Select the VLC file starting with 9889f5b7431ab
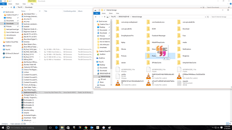Image resolution: width=232 pixels, height=130 pixels. pyautogui.click(x=130, y=83)
